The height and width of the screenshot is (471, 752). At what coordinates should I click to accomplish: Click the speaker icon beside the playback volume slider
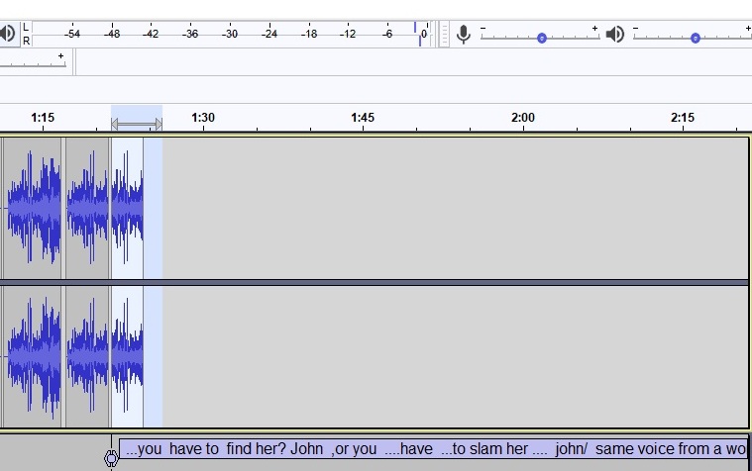[614, 35]
